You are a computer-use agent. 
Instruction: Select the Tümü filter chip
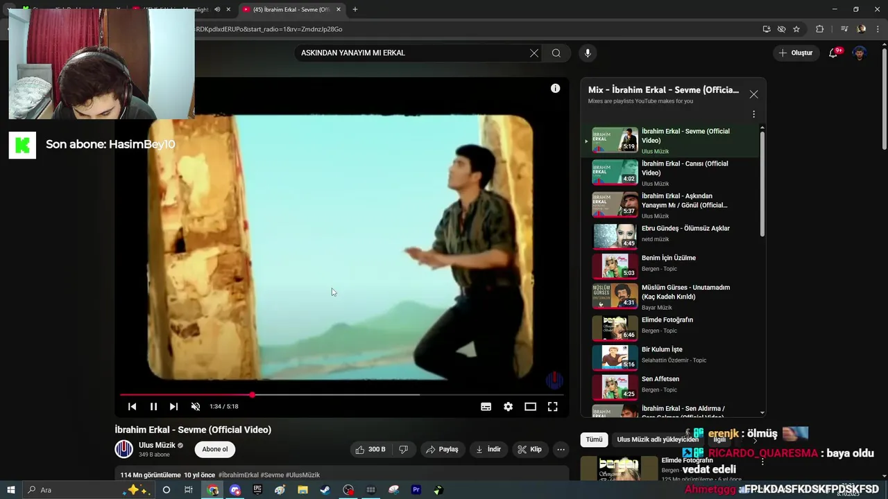594,439
